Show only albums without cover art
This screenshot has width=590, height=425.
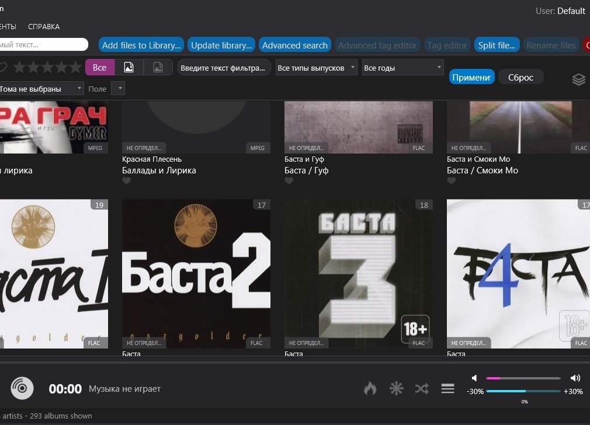(x=158, y=67)
